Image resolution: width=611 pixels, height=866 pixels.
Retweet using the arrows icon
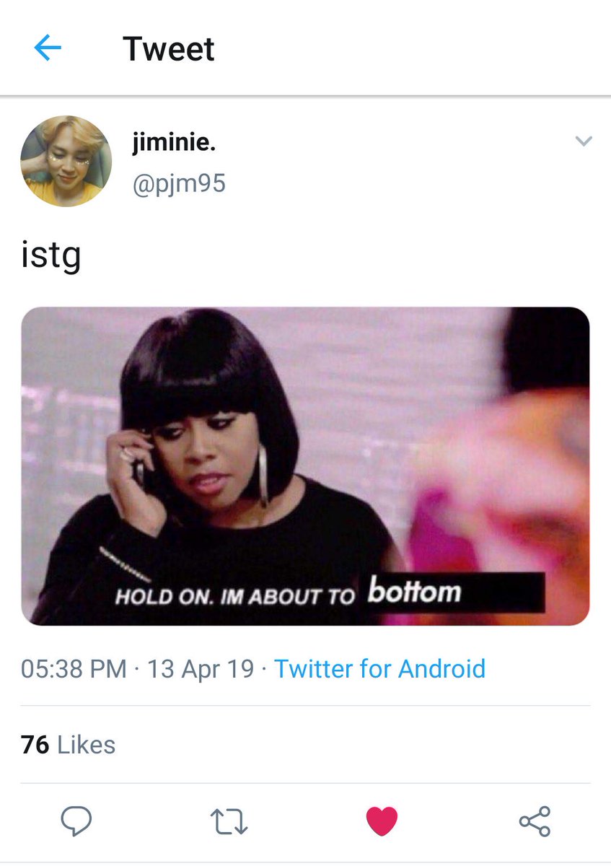(x=229, y=821)
